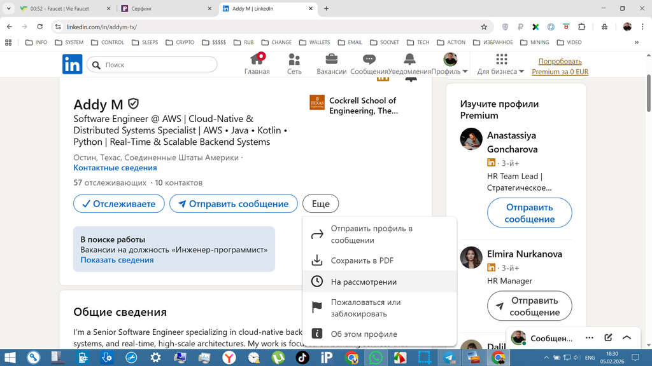The width and height of the screenshot is (652, 366).
Task: Open a new browser tab
Action: pyautogui.click(x=326, y=9)
